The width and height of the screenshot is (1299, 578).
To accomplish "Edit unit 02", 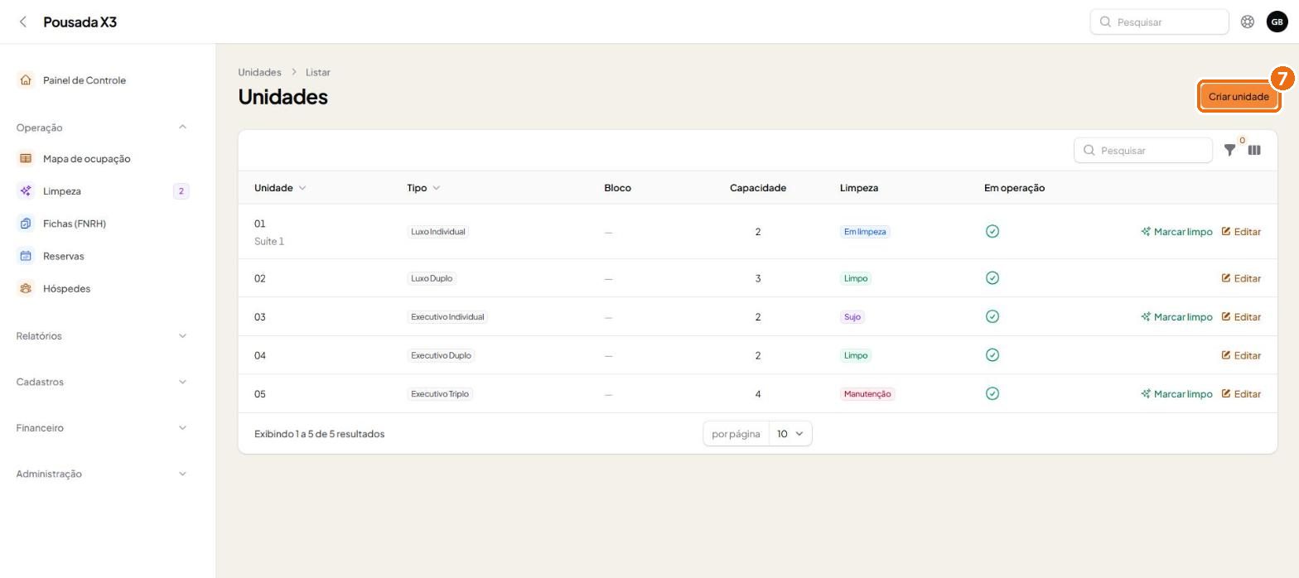I will pos(1241,278).
